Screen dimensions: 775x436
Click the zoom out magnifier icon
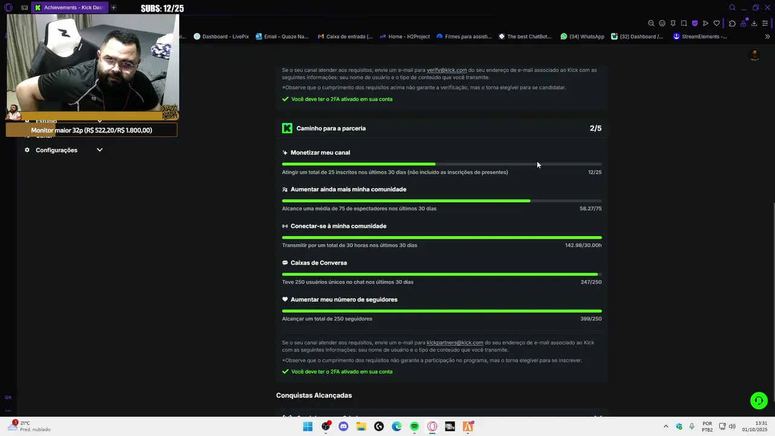651,24
